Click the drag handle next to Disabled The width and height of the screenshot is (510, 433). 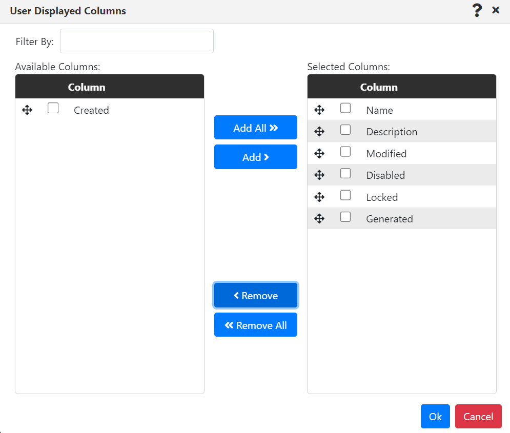click(319, 174)
